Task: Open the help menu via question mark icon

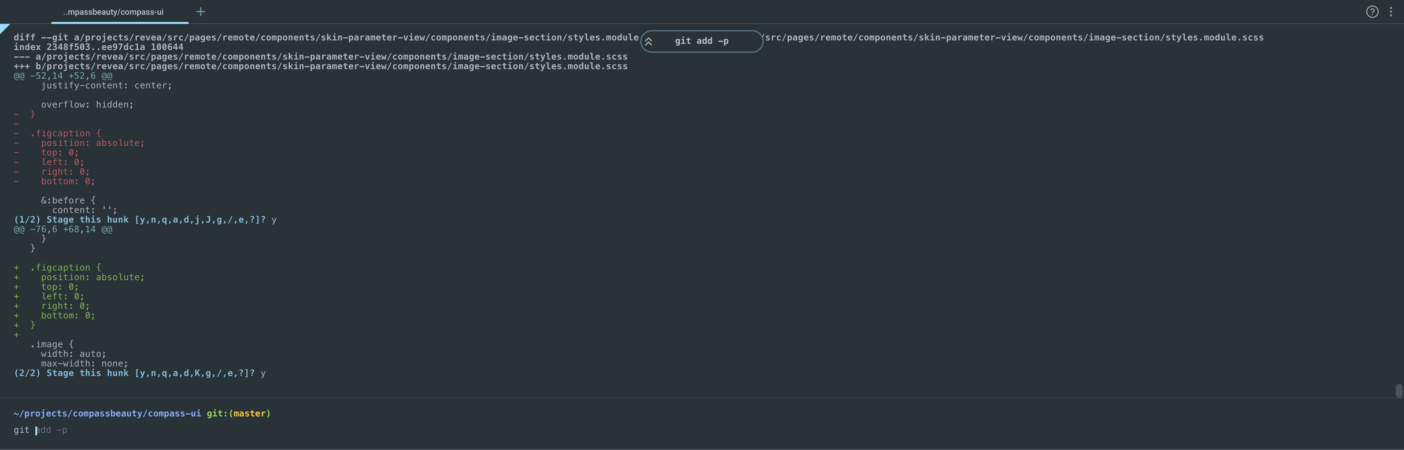Action: click(1372, 11)
